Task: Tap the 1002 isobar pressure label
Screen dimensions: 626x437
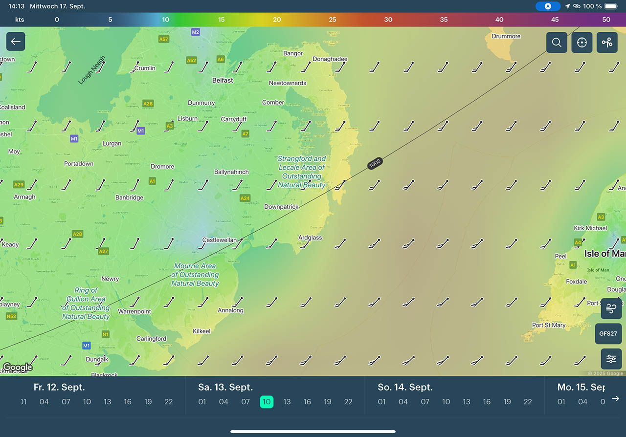Action: click(x=375, y=164)
